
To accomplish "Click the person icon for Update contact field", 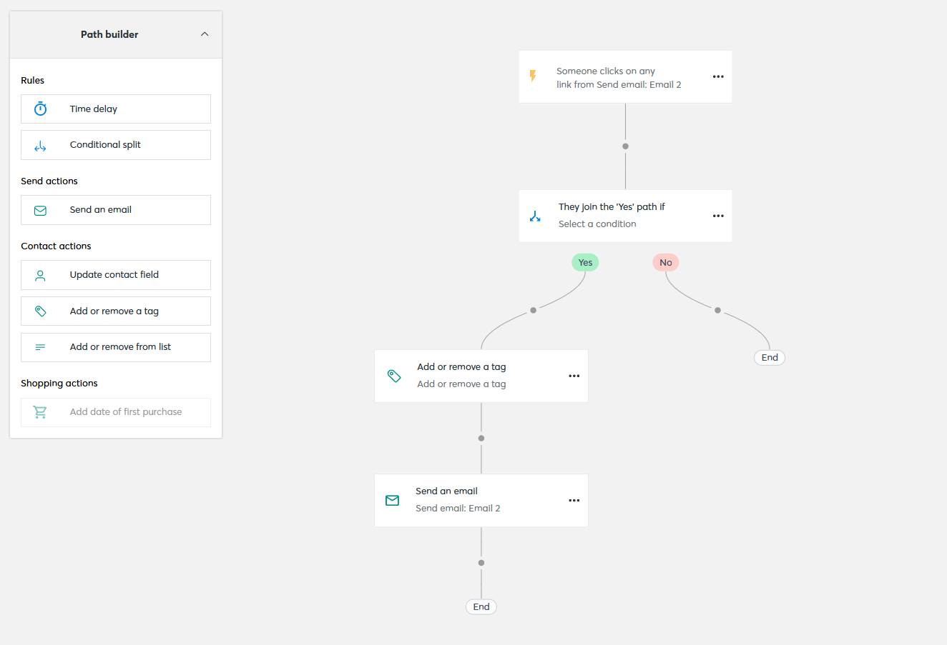I will coord(41,275).
